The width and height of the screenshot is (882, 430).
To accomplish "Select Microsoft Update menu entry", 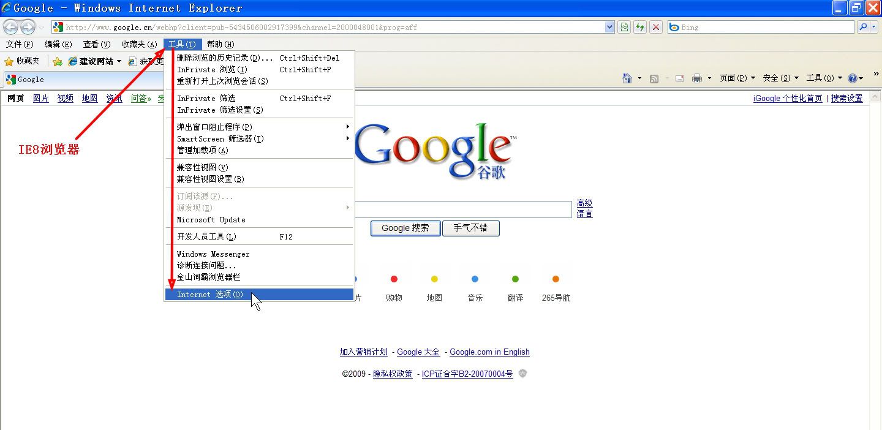I will [259, 219].
